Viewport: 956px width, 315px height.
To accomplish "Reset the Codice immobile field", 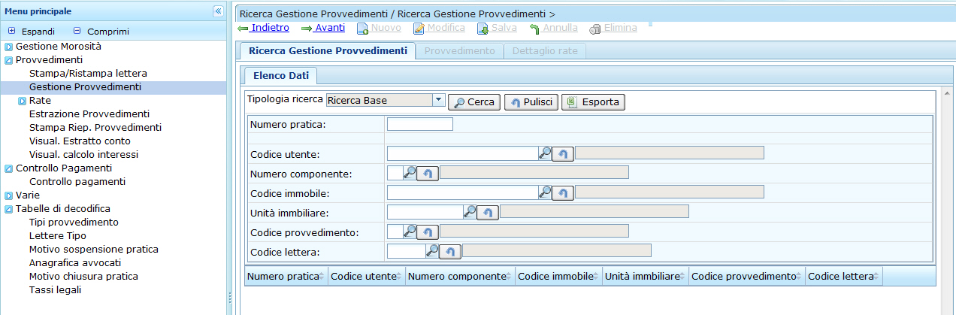I will point(563,192).
